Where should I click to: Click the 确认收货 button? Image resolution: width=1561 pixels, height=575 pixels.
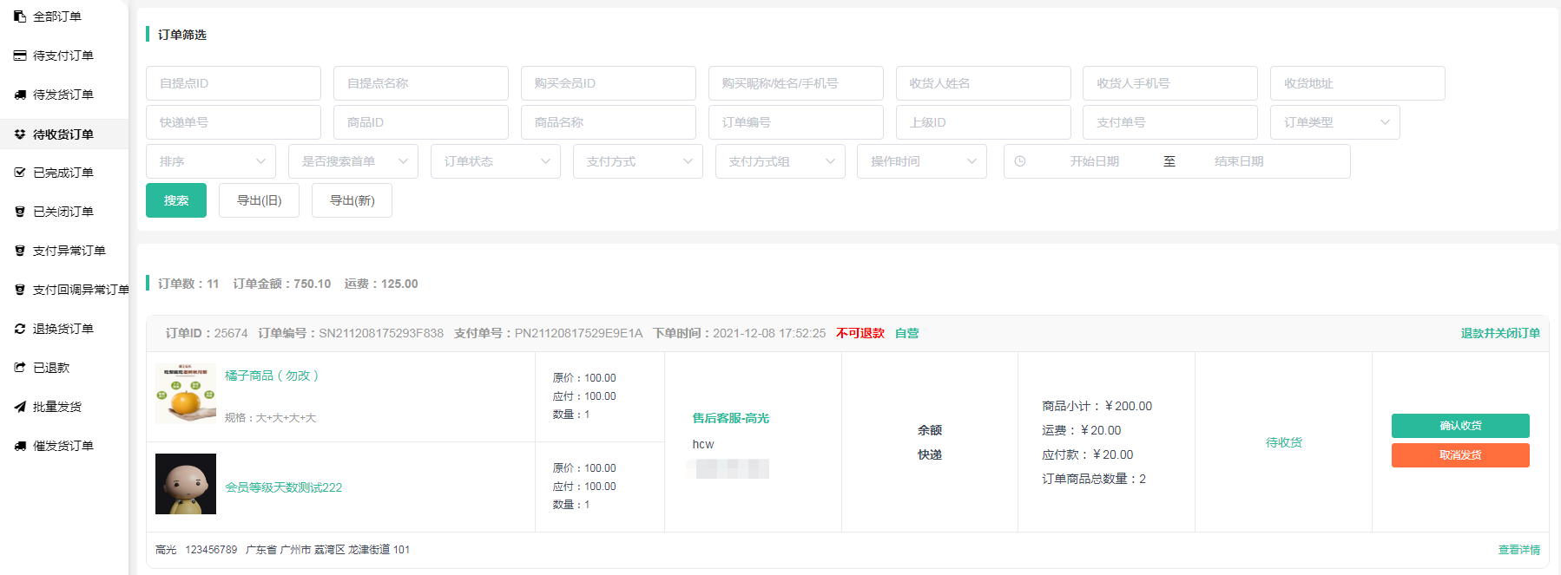click(1459, 426)
